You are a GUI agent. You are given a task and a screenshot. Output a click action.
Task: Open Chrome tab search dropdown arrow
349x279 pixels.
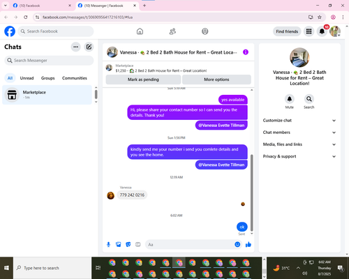pos(5,6)
